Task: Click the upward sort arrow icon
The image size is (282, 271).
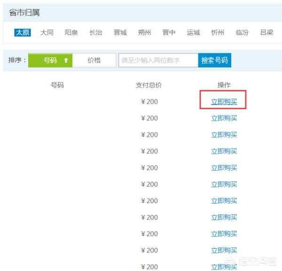Action: [66, 60]
